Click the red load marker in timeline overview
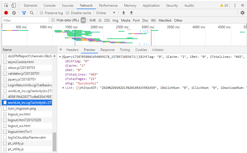Screen dimensions: 247x153 click(x=151, y=37)
